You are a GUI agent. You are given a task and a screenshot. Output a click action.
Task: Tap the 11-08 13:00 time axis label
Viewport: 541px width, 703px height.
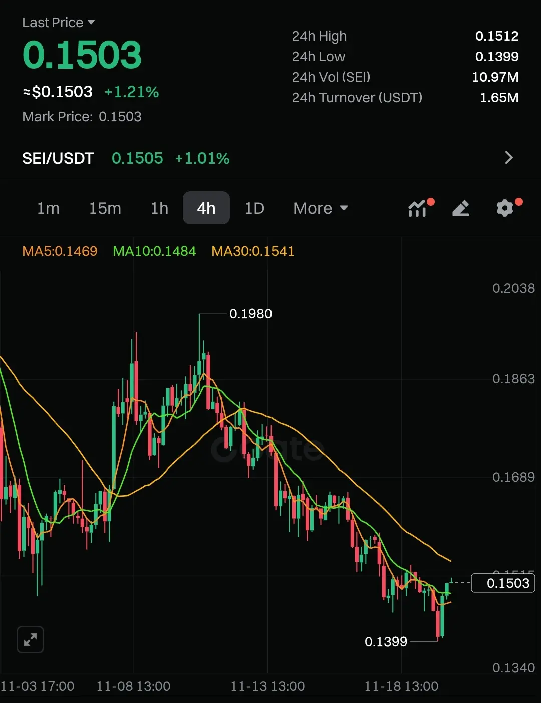(133, 686)
